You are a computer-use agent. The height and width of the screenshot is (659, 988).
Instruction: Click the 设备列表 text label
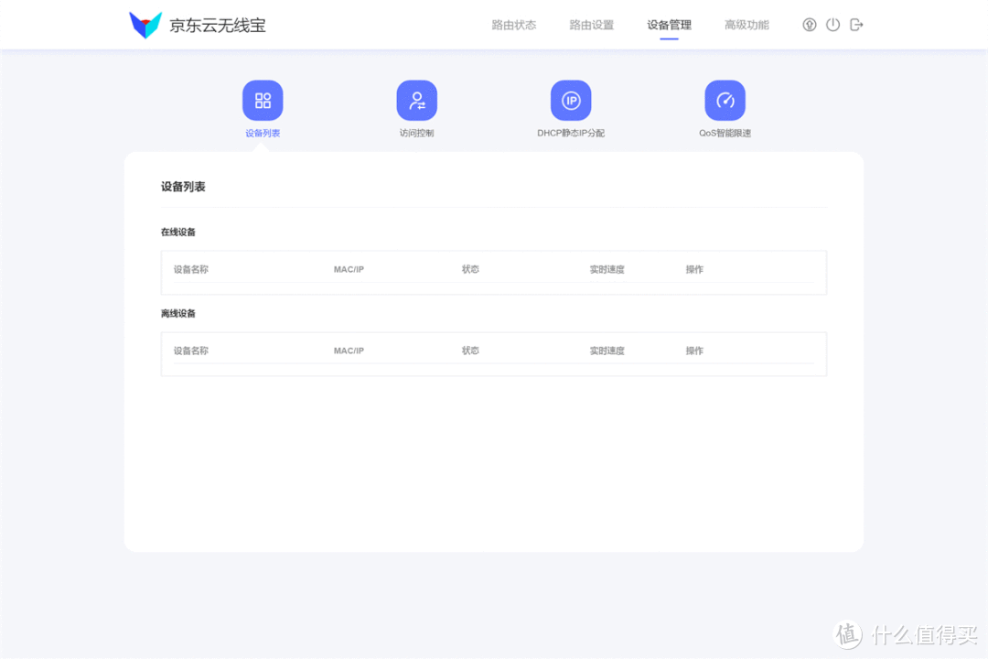click(x=263, y=133)
